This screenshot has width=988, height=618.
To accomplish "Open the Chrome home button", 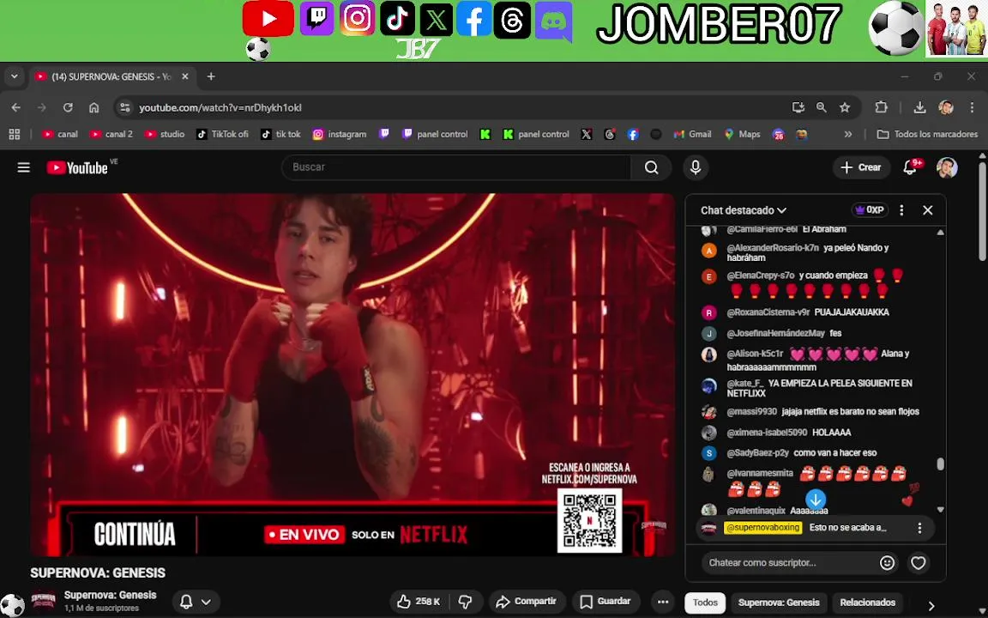I will coord(93,108).
